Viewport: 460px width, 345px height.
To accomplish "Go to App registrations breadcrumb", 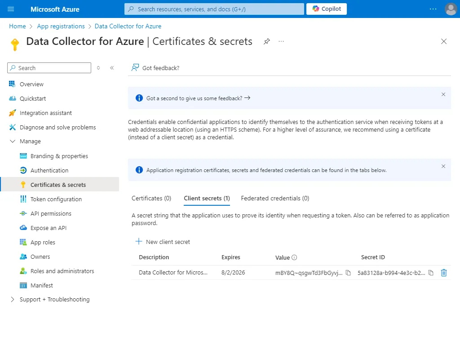I will 61,26.
